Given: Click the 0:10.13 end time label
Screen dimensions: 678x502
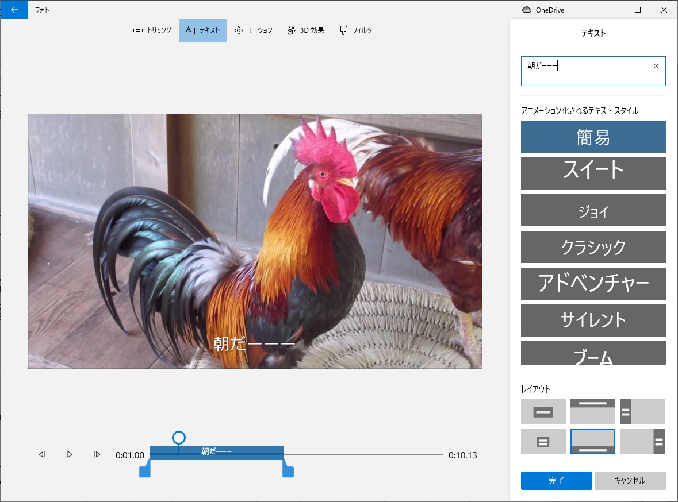Looking at the screenshot, I should coord(463,455).
